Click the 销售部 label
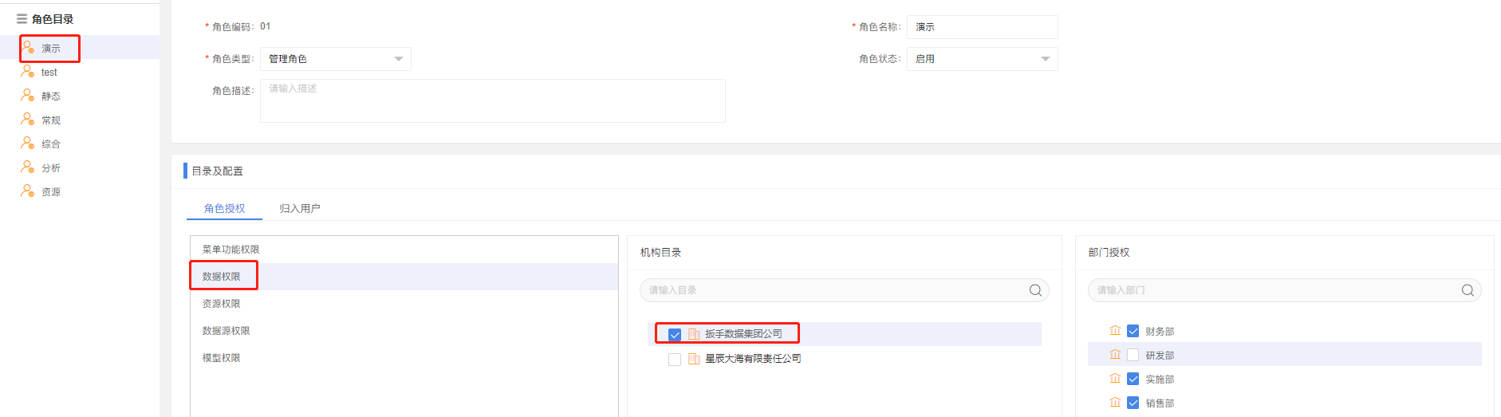Viewport: 1501px width, 417px height. tap(1160, 403)
